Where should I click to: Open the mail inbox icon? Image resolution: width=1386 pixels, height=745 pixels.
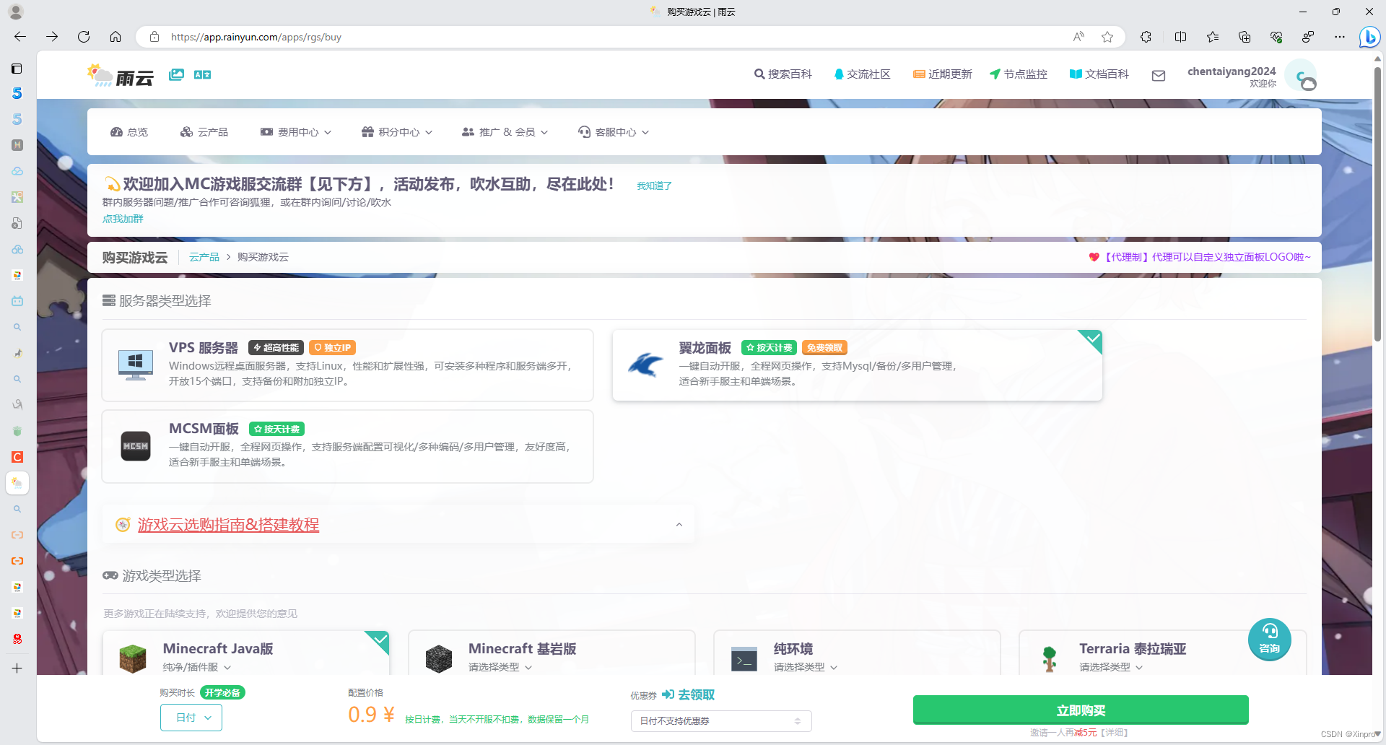click(1159, 75)
